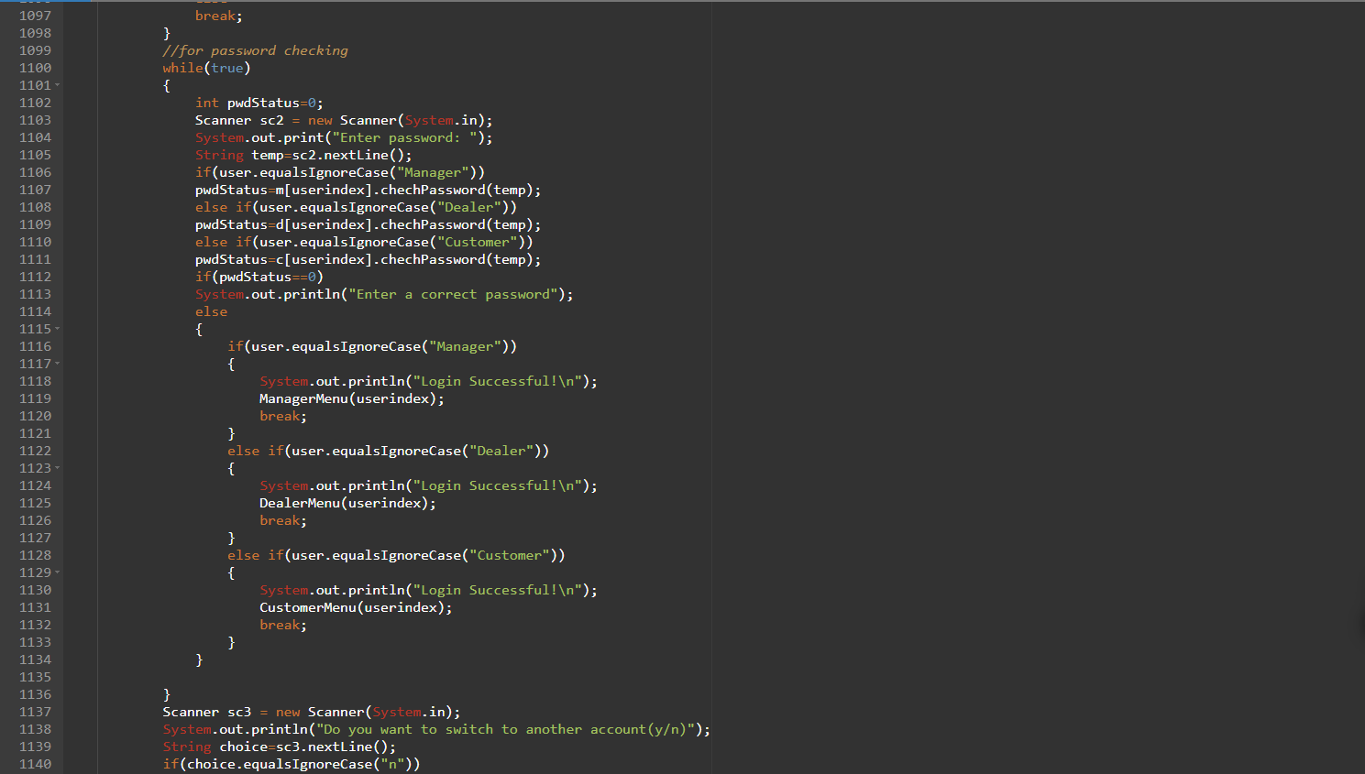This screenshot has height=774, width=1365.
Task: Click the 'break;' statement on line 1120
Action: click(283, 416)
